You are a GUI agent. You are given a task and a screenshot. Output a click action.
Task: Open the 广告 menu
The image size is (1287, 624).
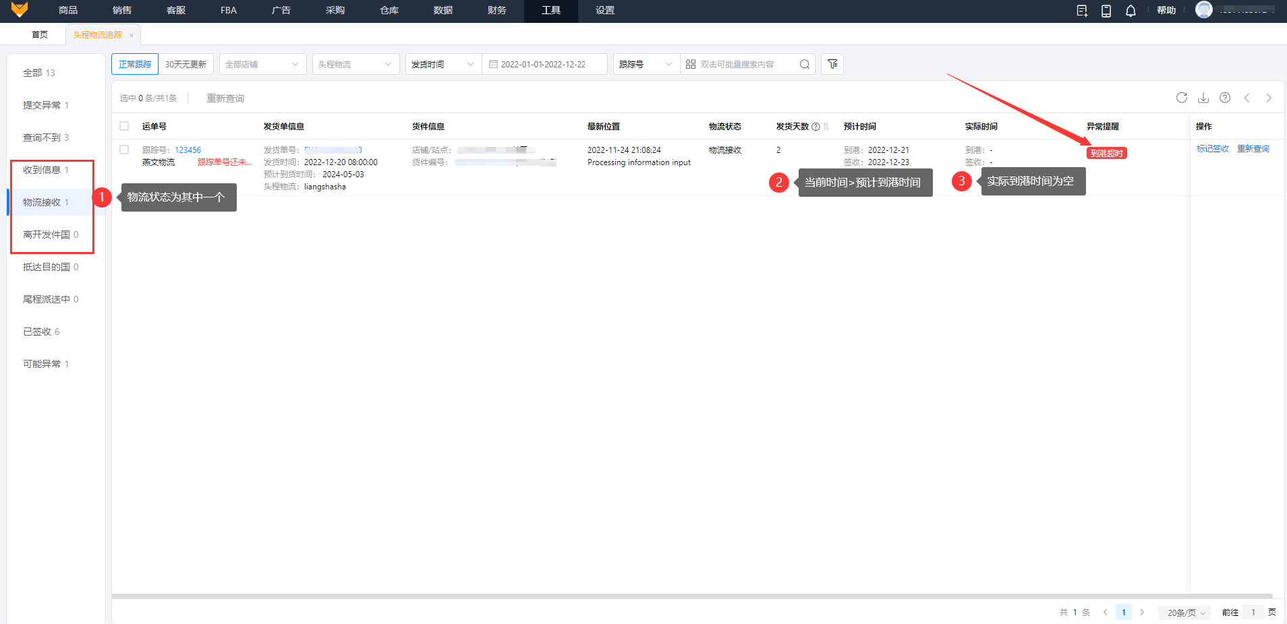point(281,10)
